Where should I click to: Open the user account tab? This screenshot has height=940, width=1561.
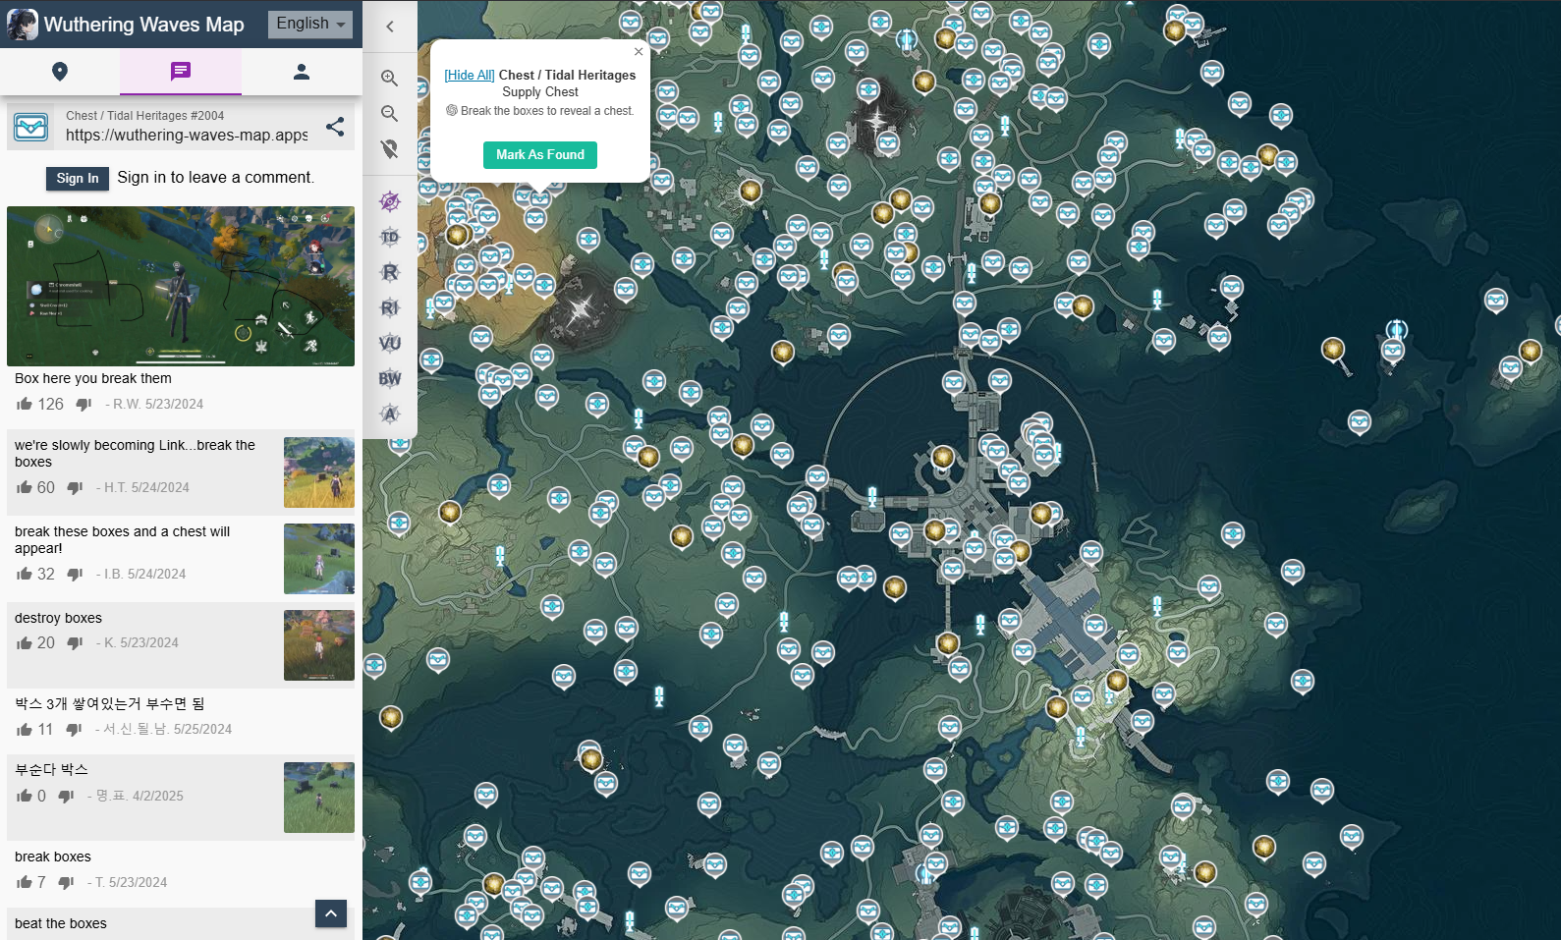tap(302, 72)
